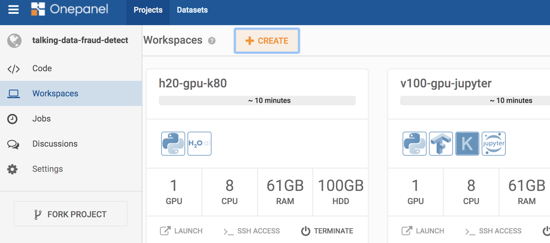This screenshot has height=243, width=550.
Task: Click the Jupyter icon
Action: click(493, 144)
